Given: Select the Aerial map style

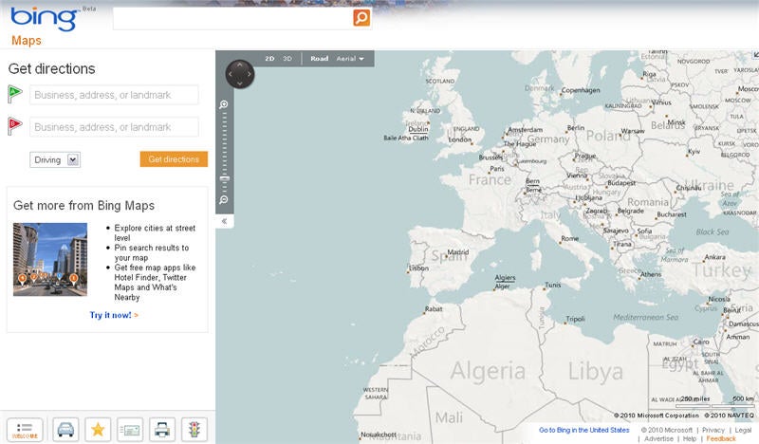Looking at the screenshot, I should (346, 59).
